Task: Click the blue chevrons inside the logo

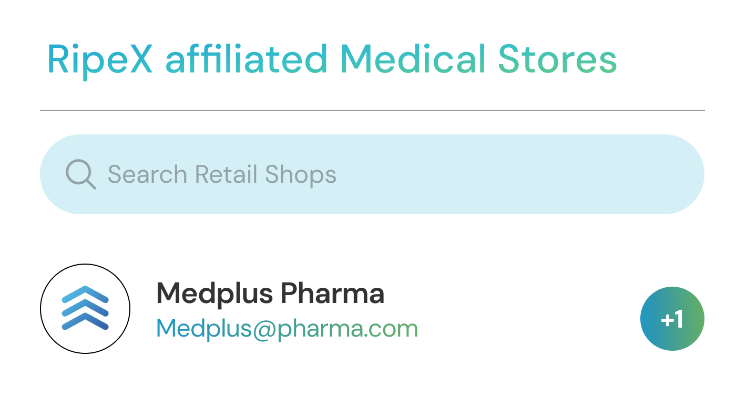Action: click(85, 309)
